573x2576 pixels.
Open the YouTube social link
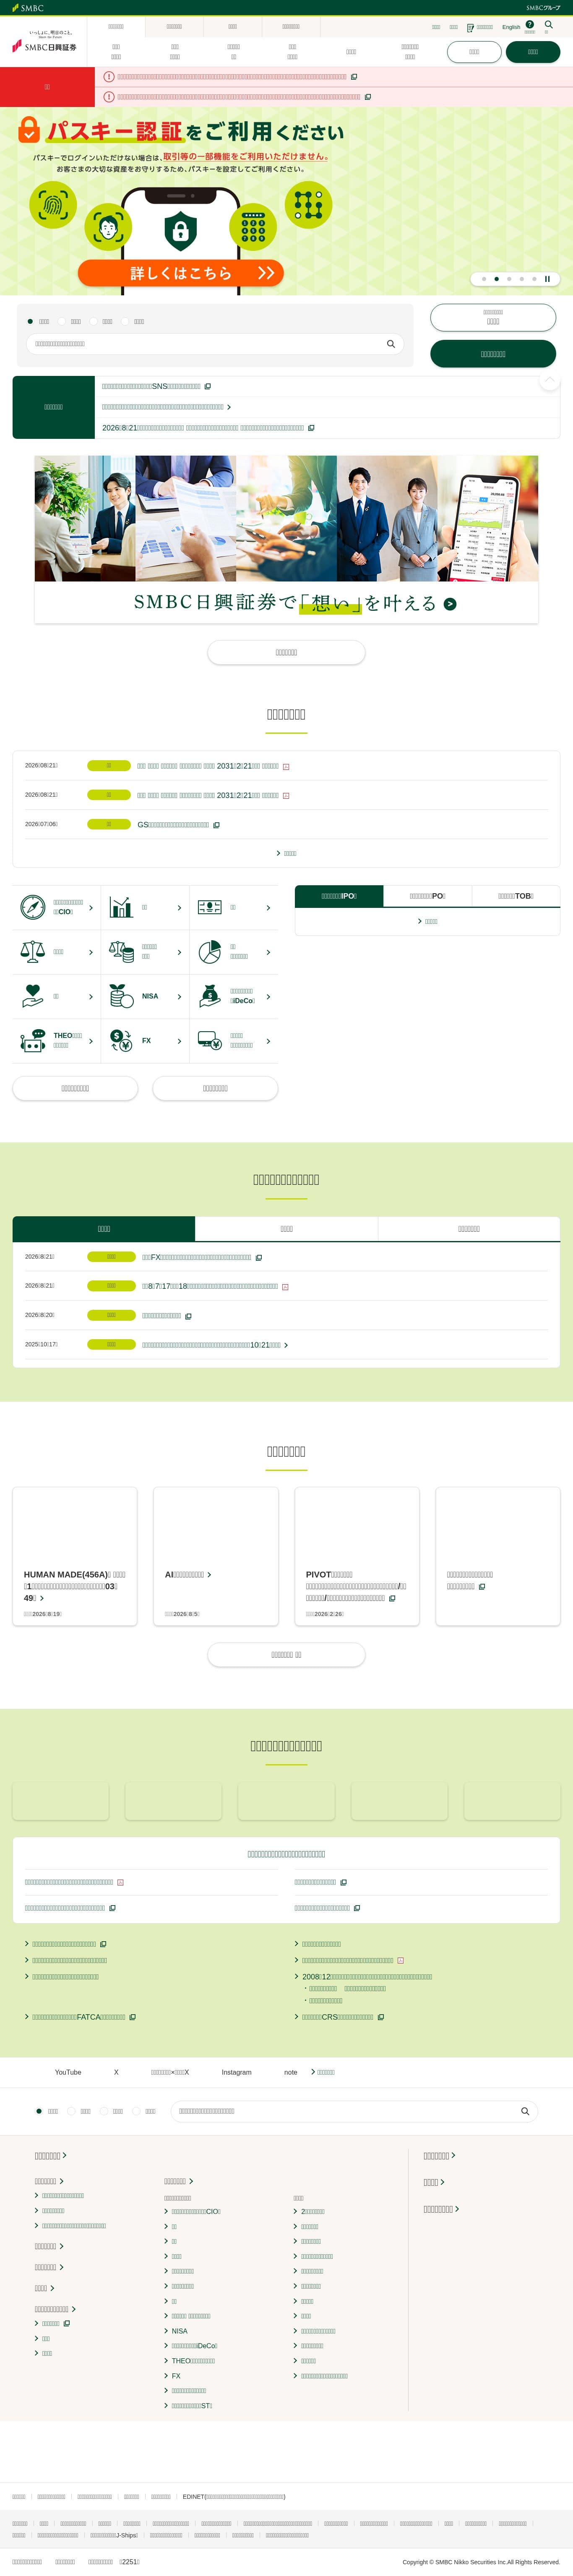point(68,2072)
